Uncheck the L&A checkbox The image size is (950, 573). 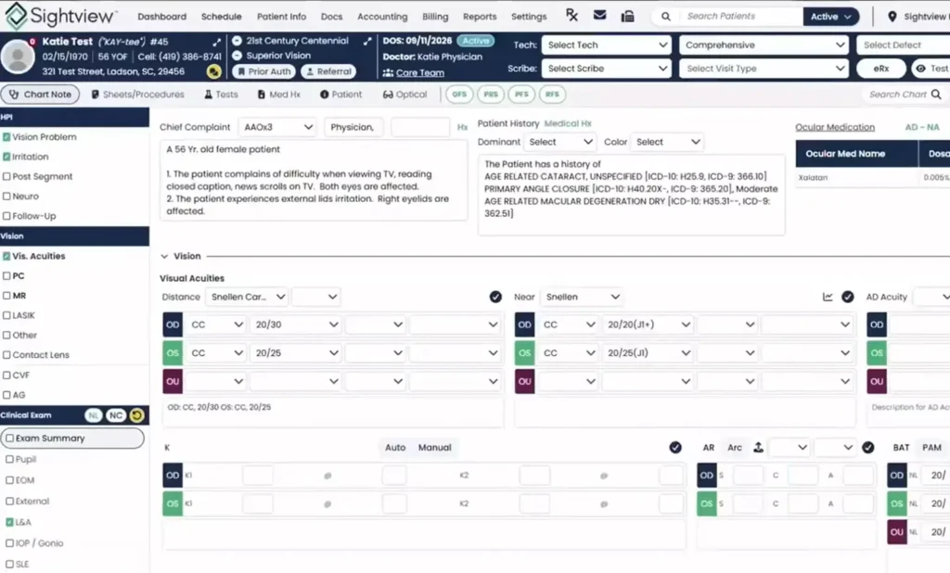(9, 522)
